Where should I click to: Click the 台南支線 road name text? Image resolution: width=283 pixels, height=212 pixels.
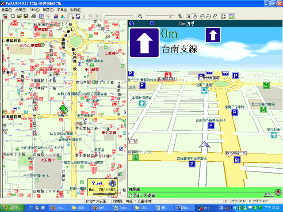pos(180,49)
